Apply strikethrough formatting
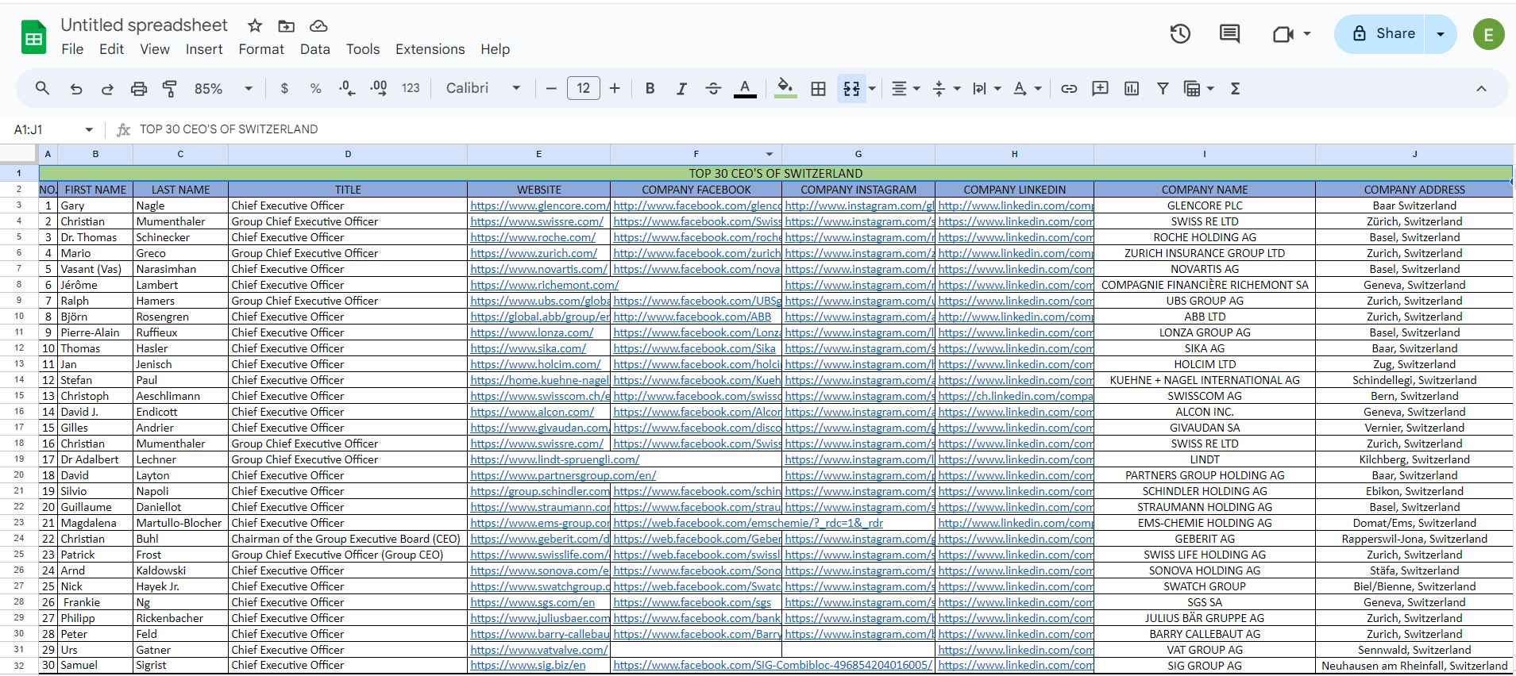 [x=713, y=89]
